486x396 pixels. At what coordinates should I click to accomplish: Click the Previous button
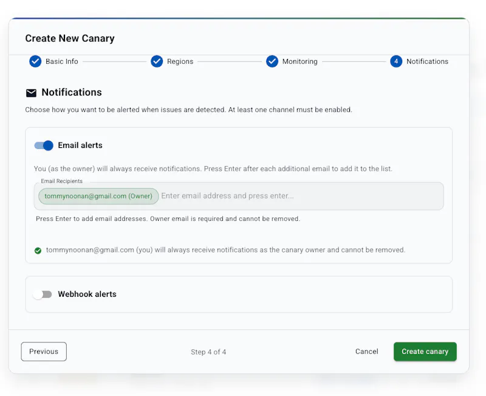pyautogui.click(x=44, y=352)
